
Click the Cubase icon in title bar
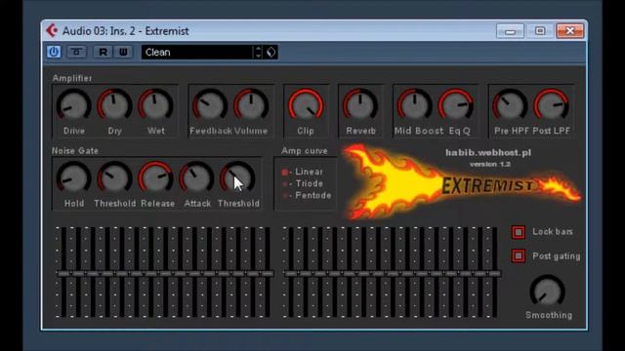[x=52, y=30]
